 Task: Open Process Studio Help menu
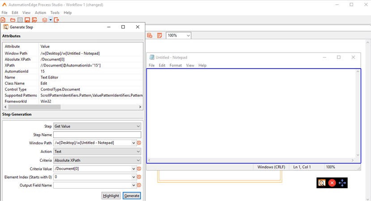68,13
